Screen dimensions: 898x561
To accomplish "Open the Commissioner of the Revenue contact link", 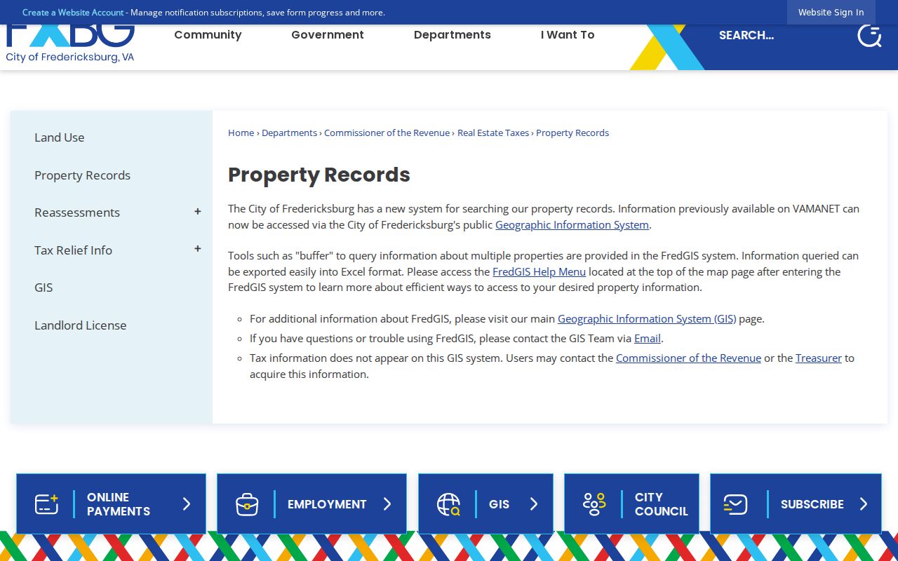I will point(688,358).
